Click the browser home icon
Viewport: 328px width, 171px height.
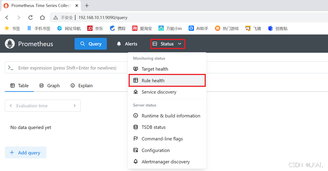point(43,18)
